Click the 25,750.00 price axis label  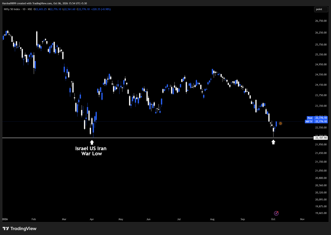coord(321,45)
